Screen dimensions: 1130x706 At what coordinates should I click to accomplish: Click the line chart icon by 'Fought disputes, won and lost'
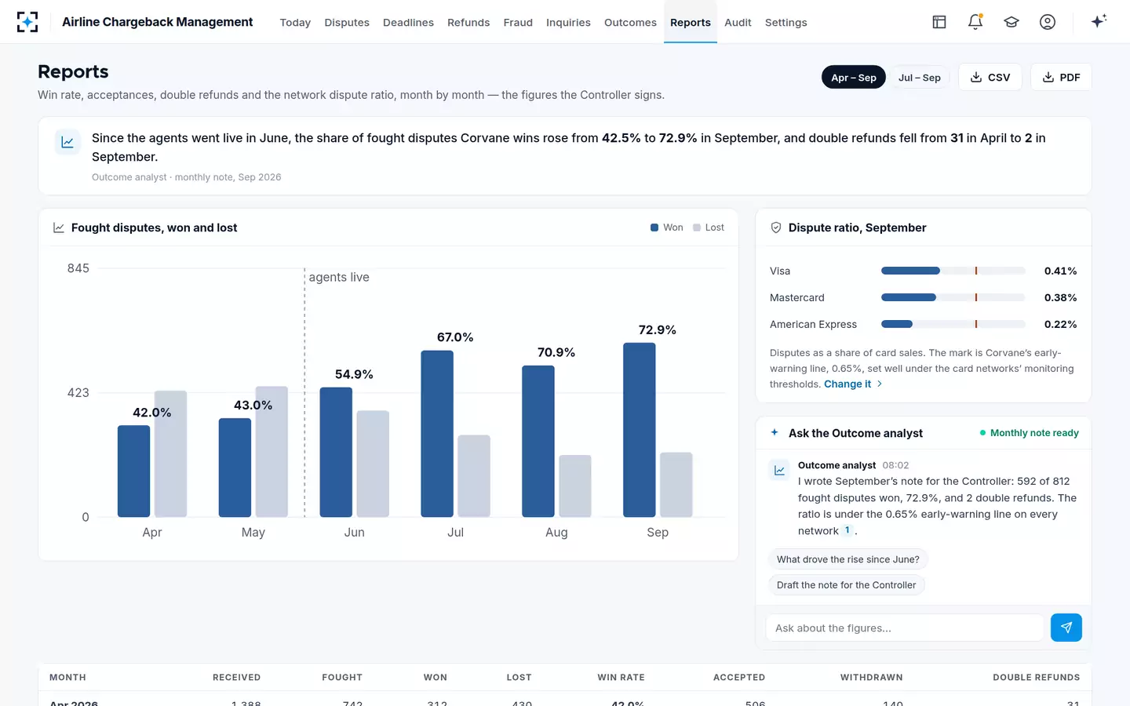(x=59, y=227)
